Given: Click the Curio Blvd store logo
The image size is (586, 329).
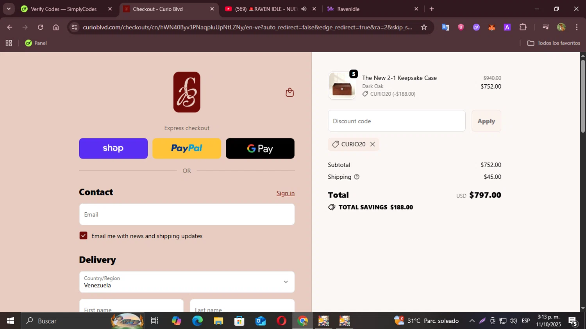Looking at the screenshot, I should click(187, 92).
